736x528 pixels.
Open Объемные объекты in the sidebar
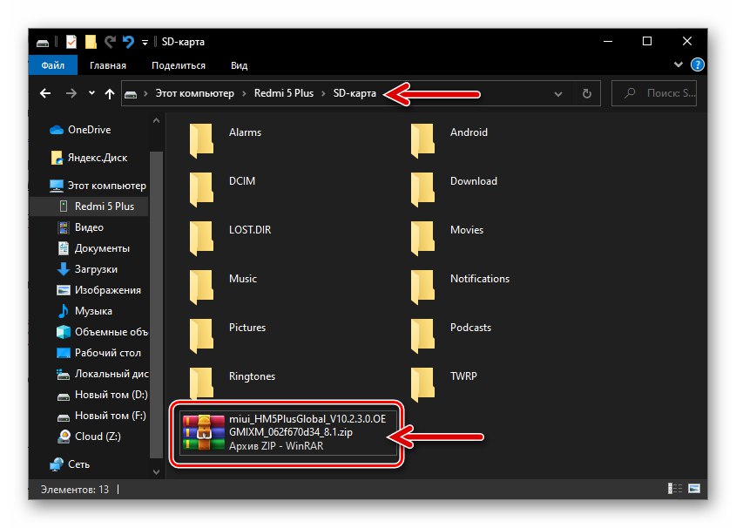pyautogui.click(x=102, y=332)
